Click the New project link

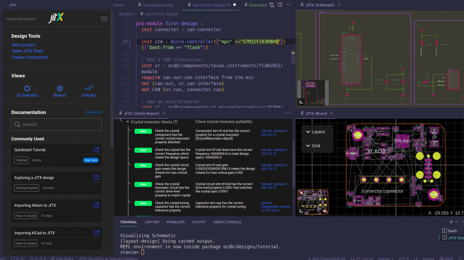point(24,45)
